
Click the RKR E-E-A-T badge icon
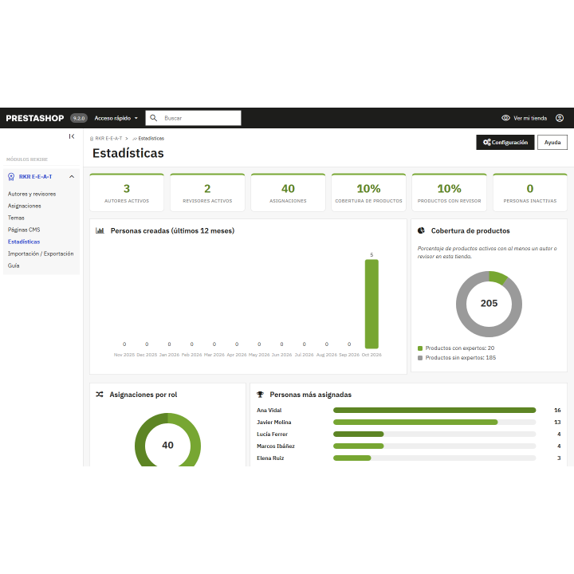click(x=11, y=177)
